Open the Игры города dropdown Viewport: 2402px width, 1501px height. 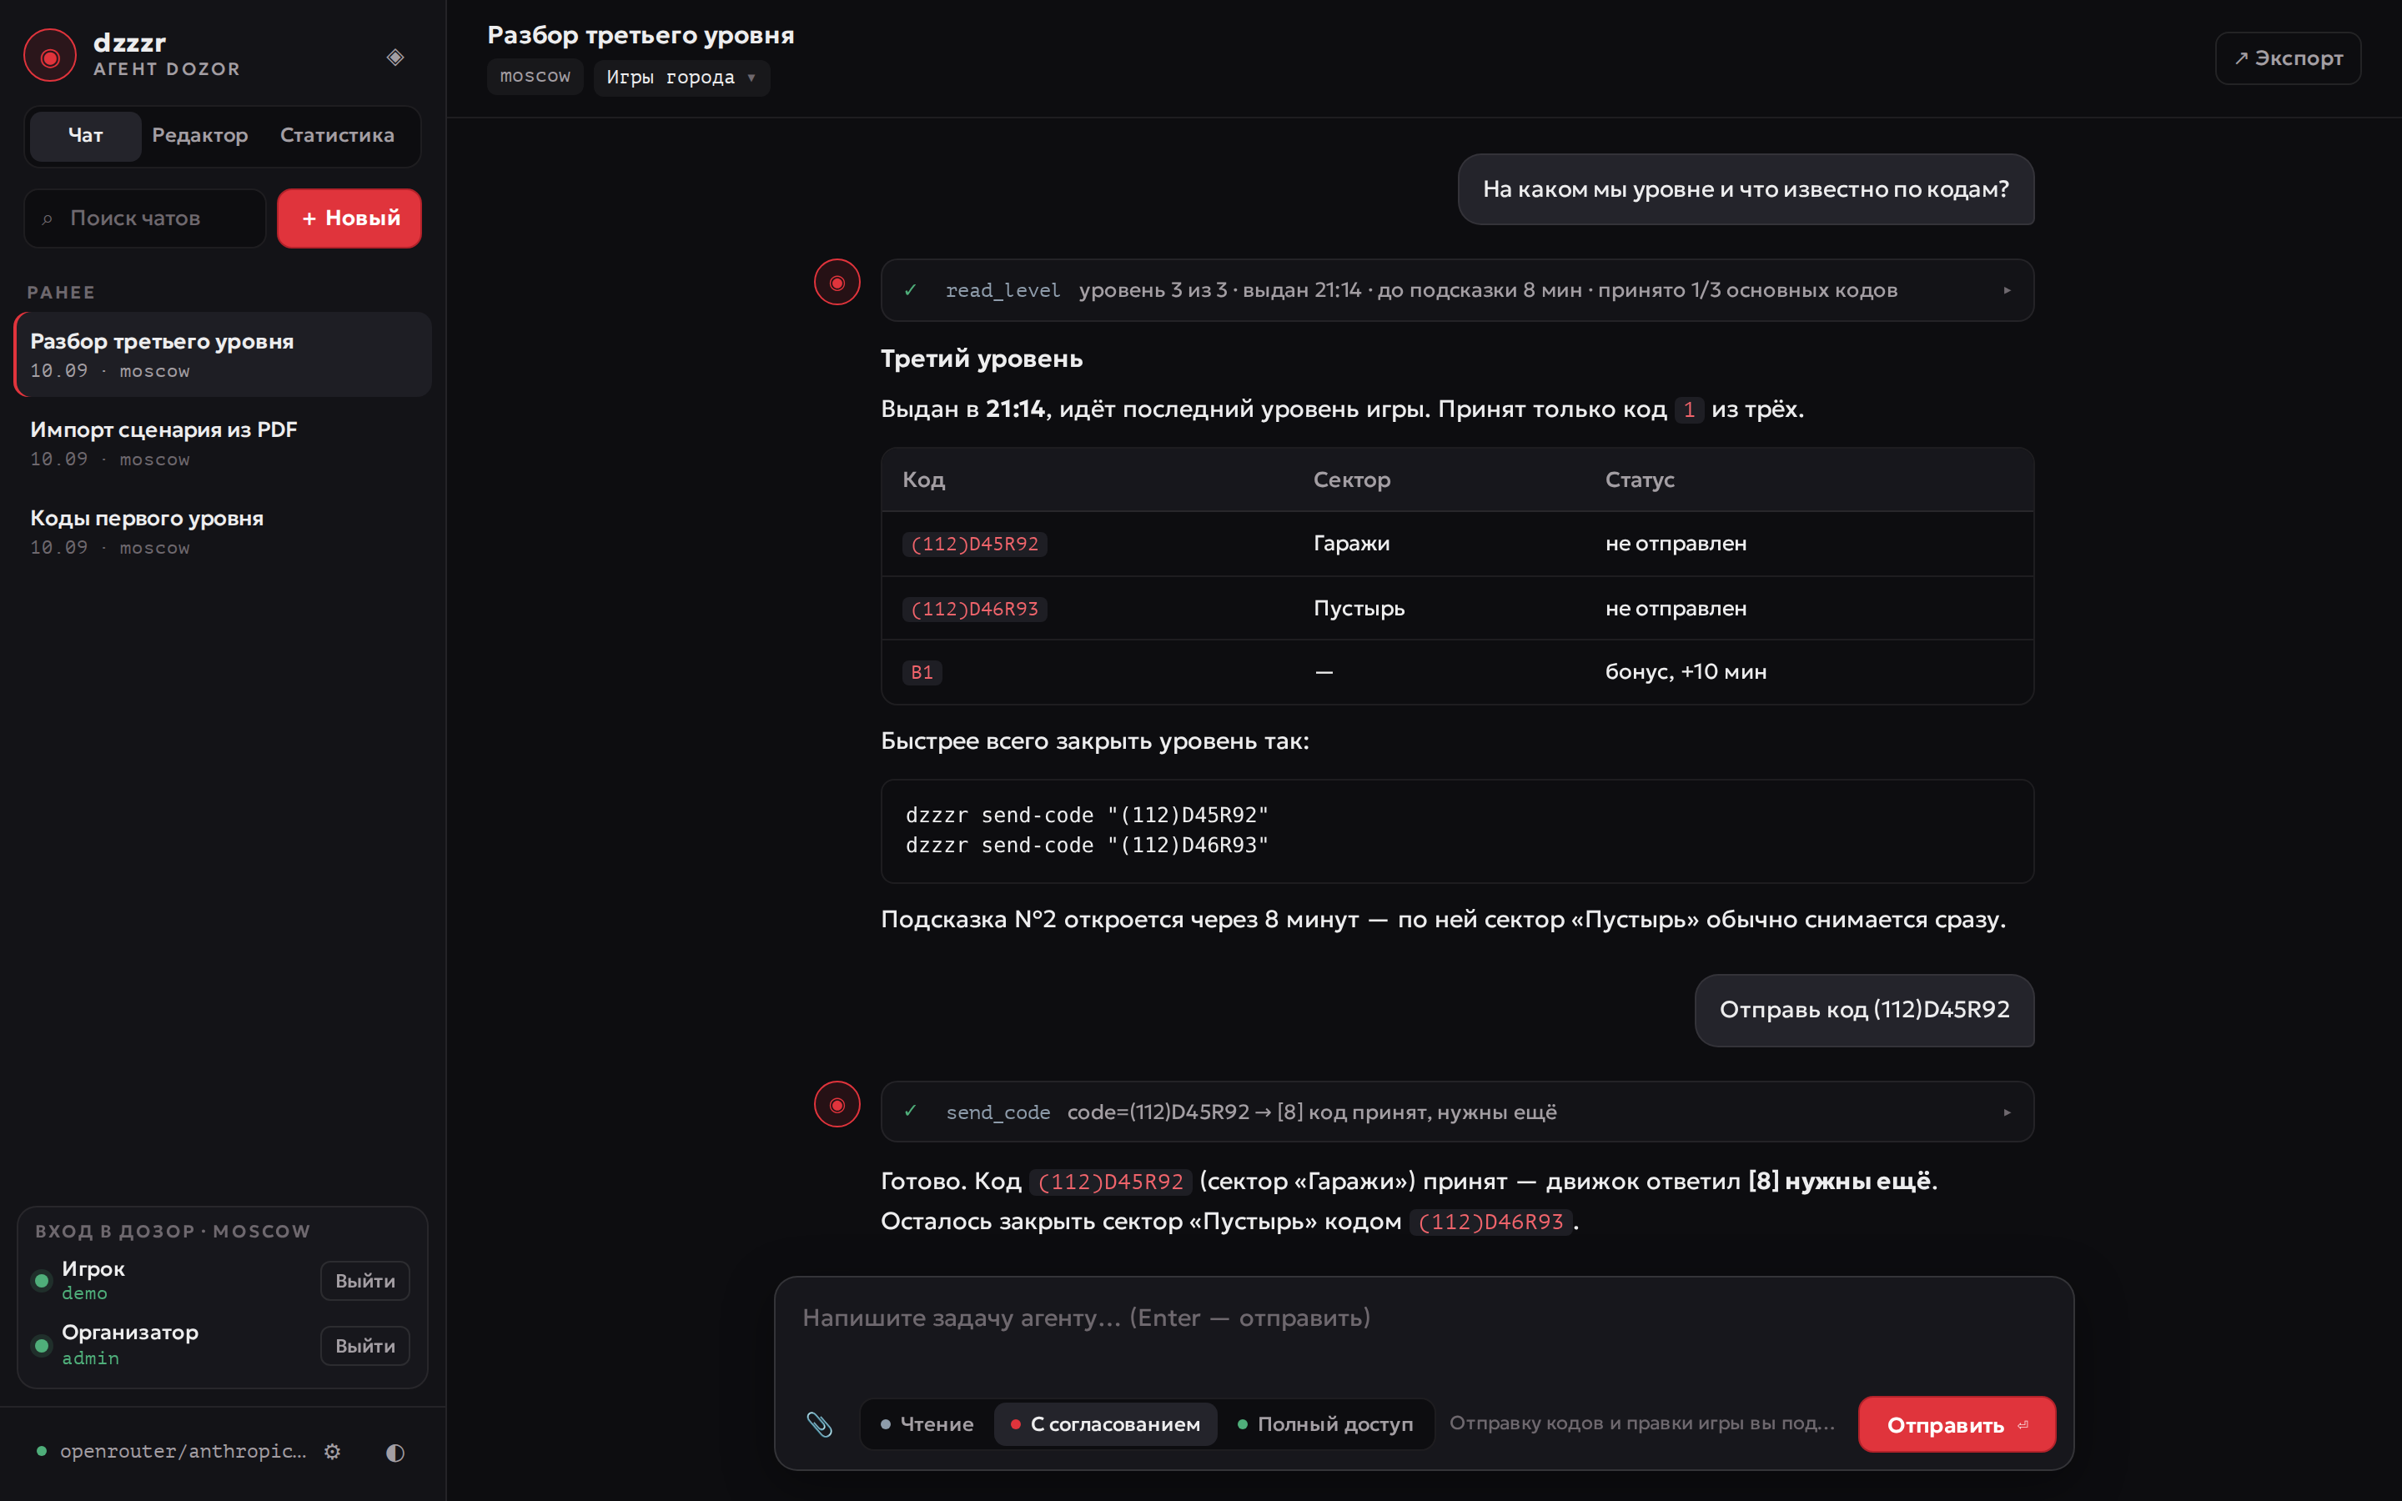[681, 78]
